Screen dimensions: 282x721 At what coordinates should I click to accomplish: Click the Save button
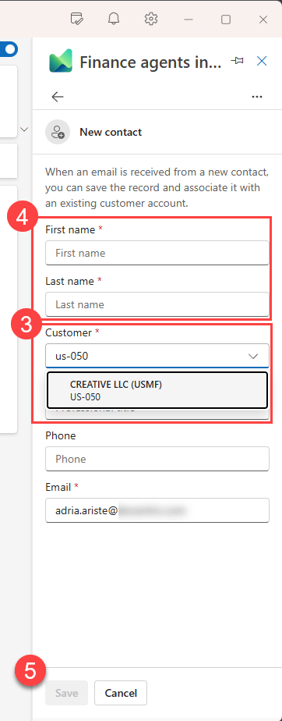(66, 693)
